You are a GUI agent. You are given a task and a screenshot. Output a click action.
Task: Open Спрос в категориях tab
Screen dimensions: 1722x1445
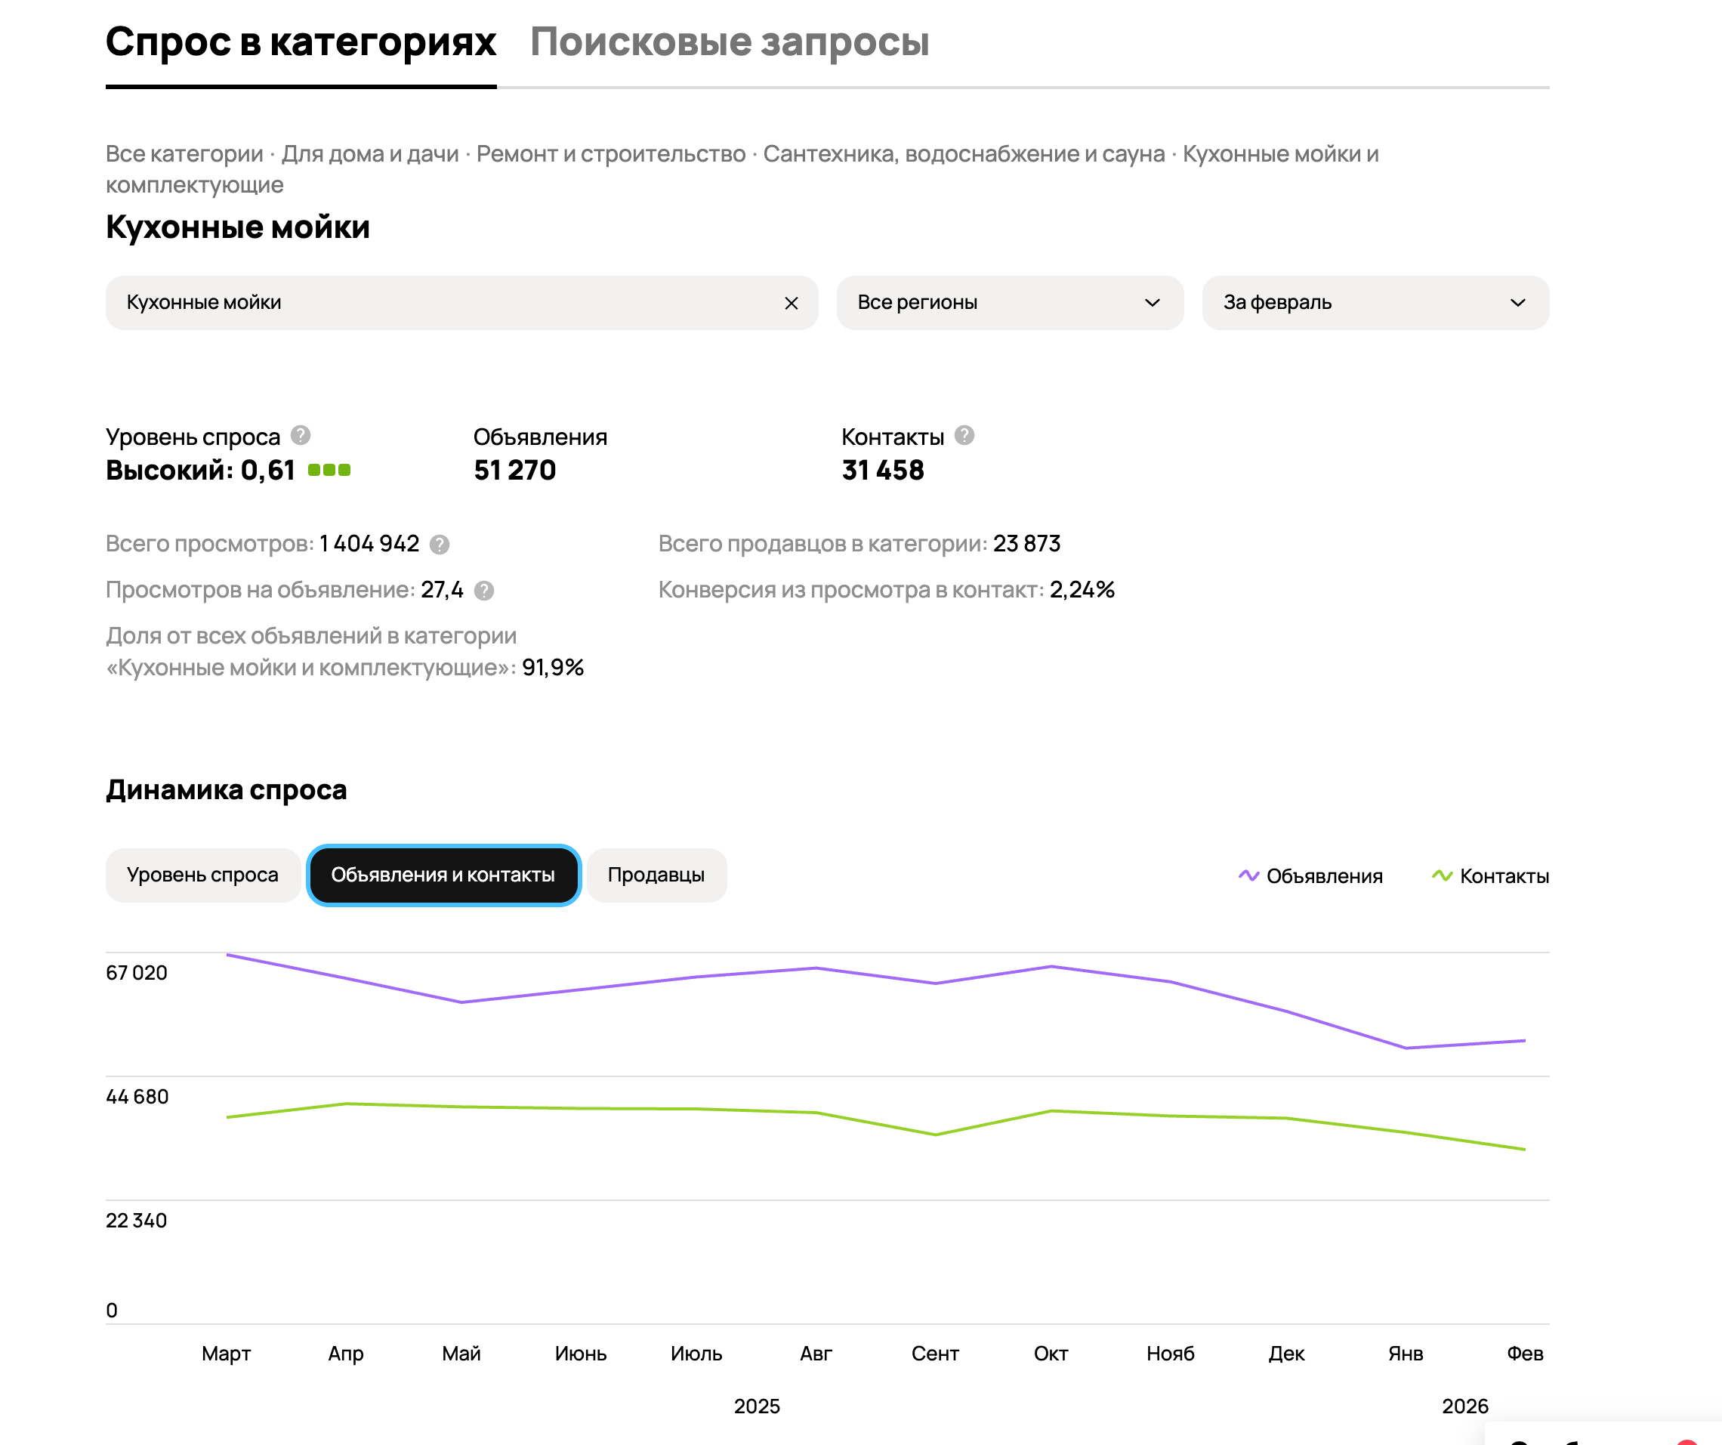pyautogui.click(x=301, y=42)
